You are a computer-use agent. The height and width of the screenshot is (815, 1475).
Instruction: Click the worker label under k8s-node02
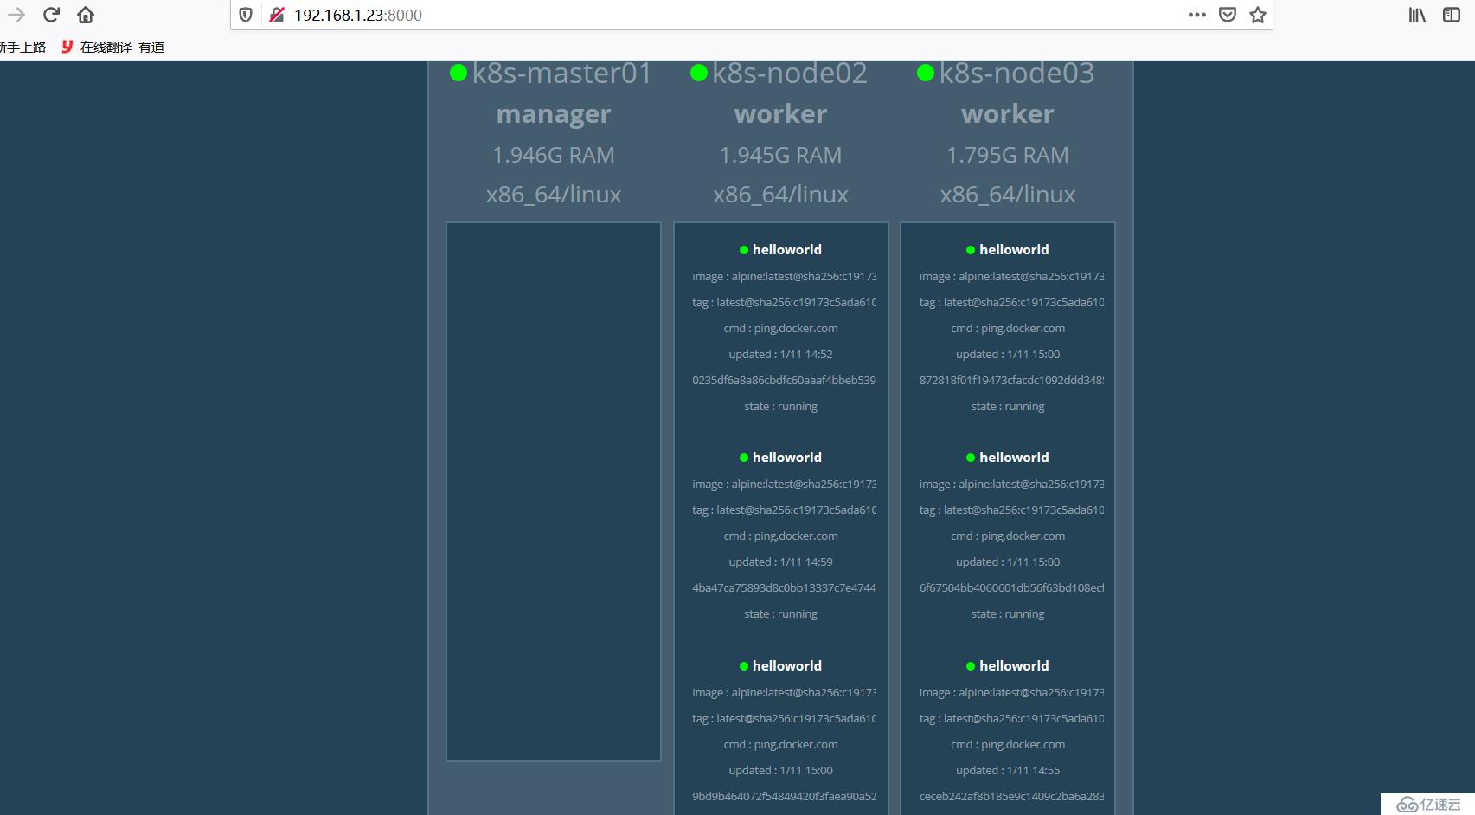(x=781, y=114)
